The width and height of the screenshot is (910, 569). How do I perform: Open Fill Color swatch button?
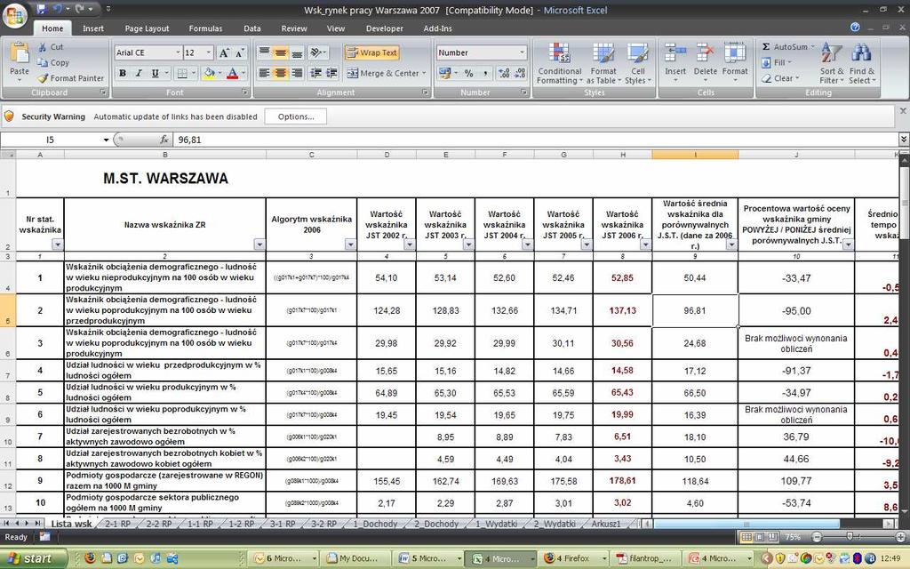click(x=208, y=73)
